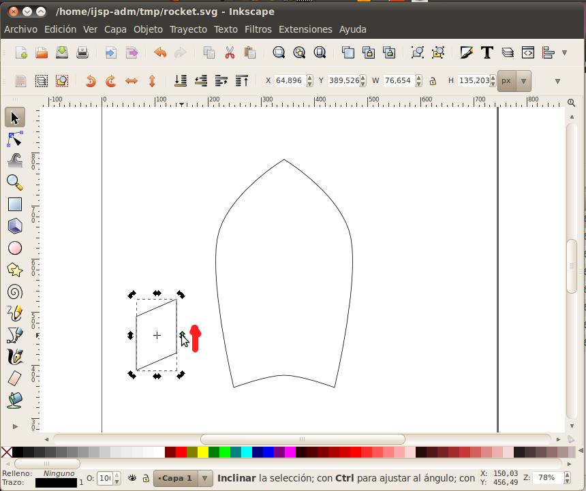
Task: Select the Eraser tool
Action: click(x=15, y=379)
